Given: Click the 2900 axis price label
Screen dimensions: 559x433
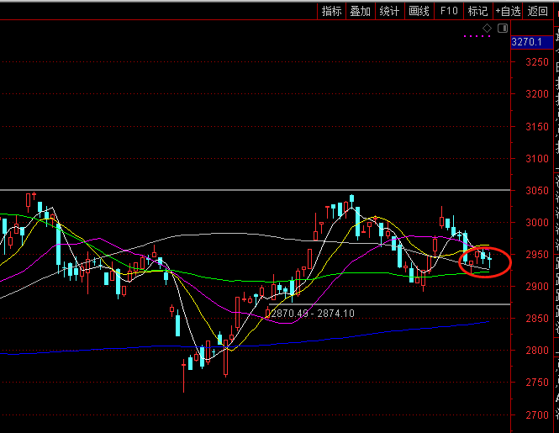Looking at the screenshot, I should pos(537,287).
